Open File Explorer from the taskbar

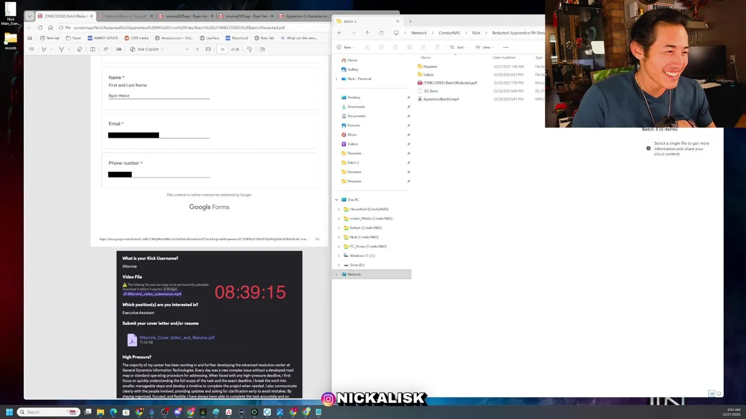[100, 412]
